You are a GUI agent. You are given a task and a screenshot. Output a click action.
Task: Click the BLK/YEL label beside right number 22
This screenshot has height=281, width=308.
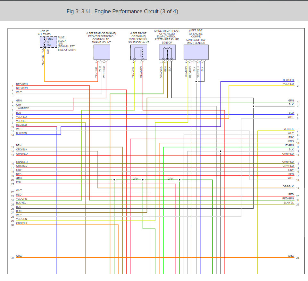[x=289, y=203]
